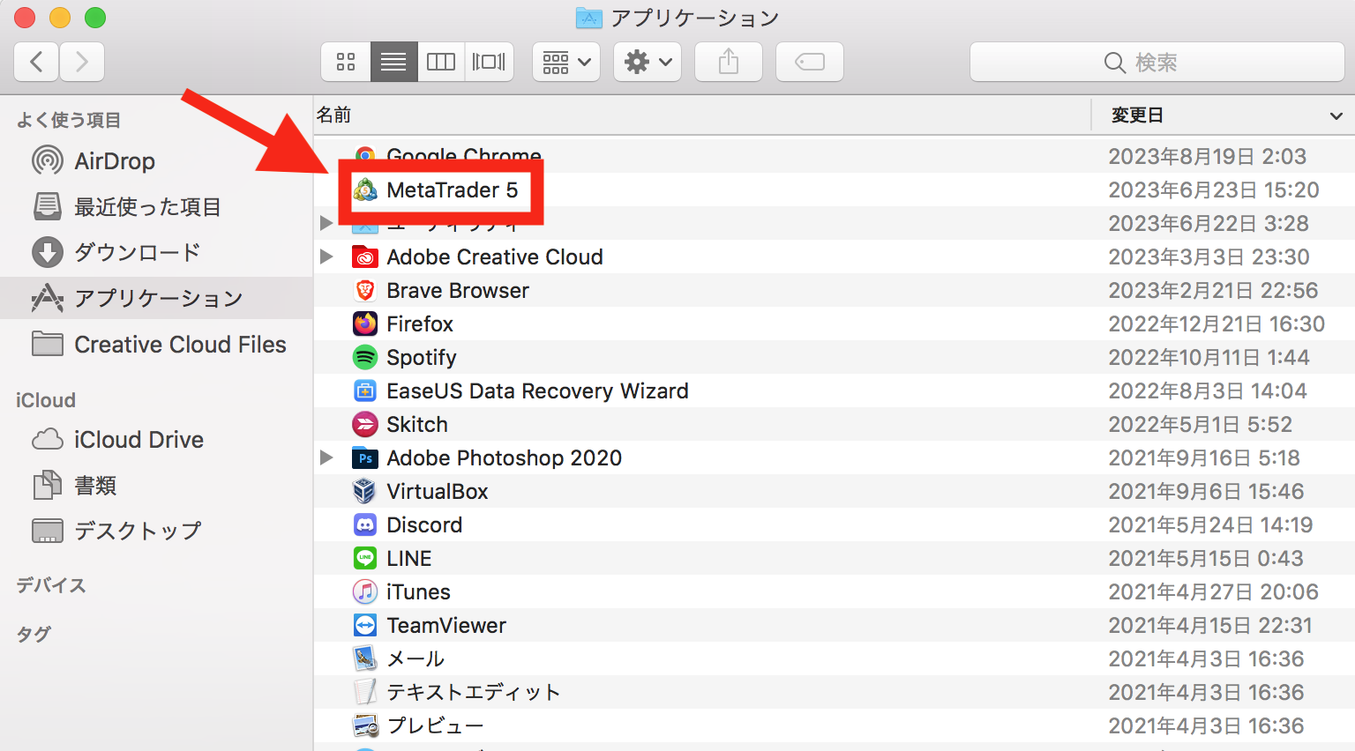Screen dimensions: 1355x751
Task: Select the メール app icon
Action: click(365, 658)
